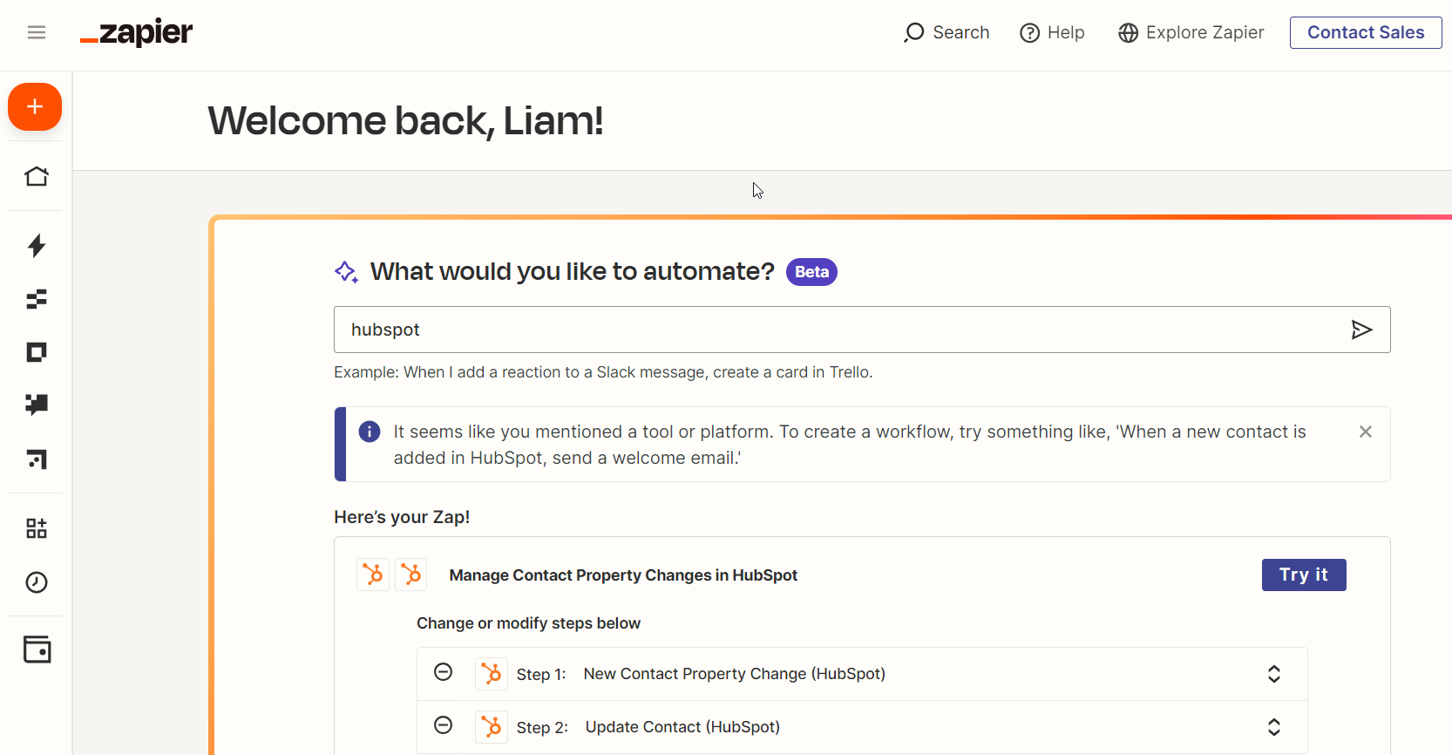Image resolution: width=1452 pixels, height=755 pixels.
Task: Open the app swap dropdown for Step 2
Action: click(1273, 726)
